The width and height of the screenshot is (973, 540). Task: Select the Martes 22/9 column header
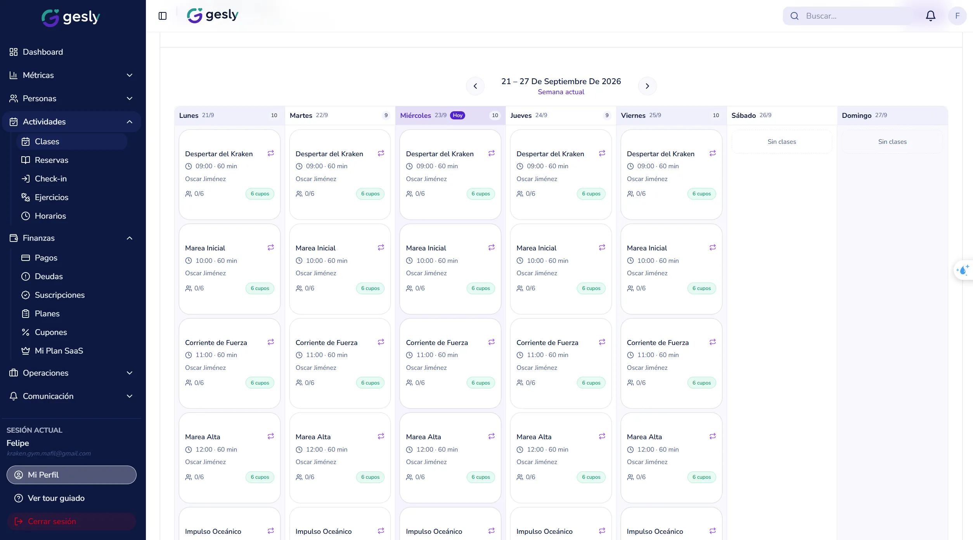tap(340, 116)
